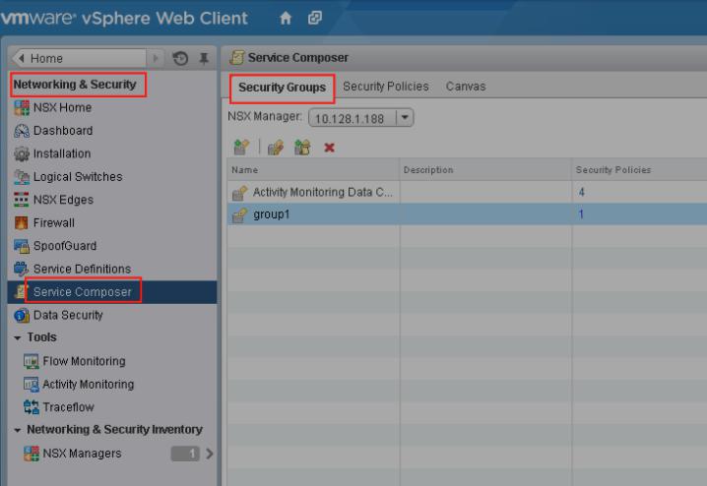The width and height of the screenshot is (707, 486).
Task: Select Service Definitions in the navigator
Action: (x=82, y=269)
